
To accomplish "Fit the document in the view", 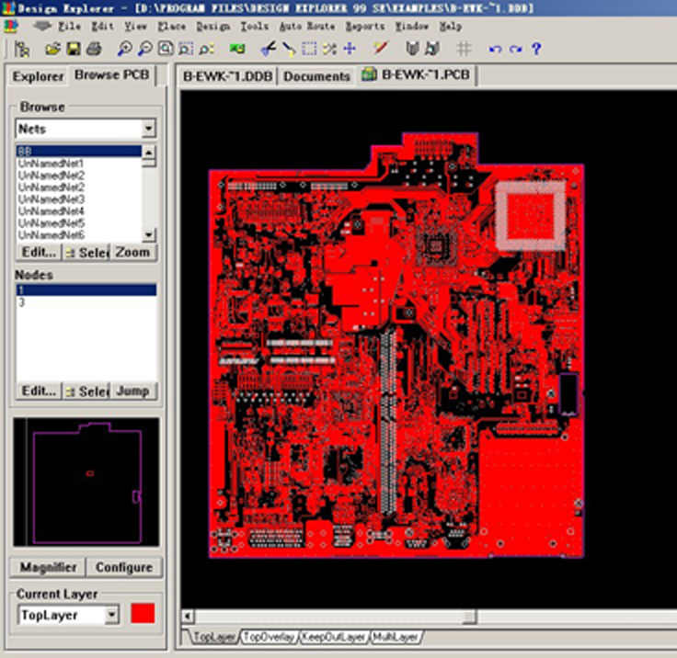I will pyautogui.click(x=166, y=49).
